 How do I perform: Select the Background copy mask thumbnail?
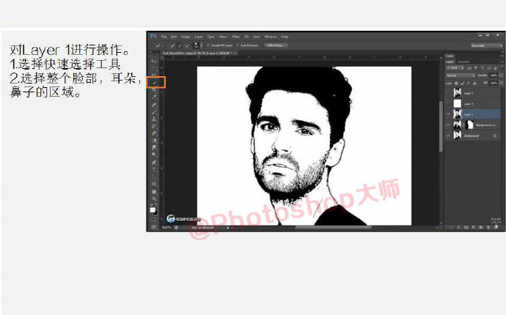pos(470,125)
